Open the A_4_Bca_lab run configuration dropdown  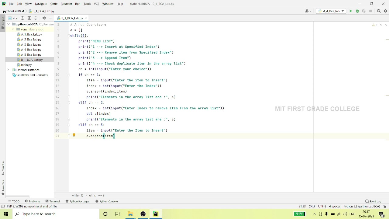click(331, 11)
